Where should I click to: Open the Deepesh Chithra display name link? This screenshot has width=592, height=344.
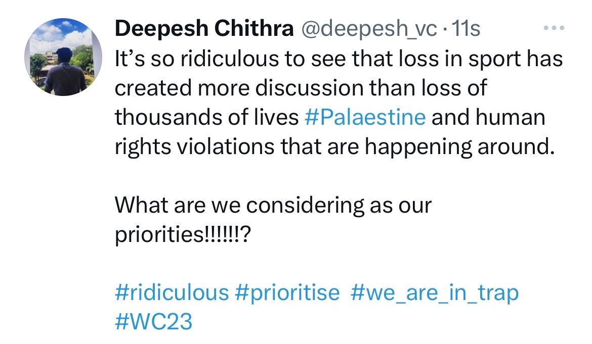pyautogui.click(x=204, y=29)
